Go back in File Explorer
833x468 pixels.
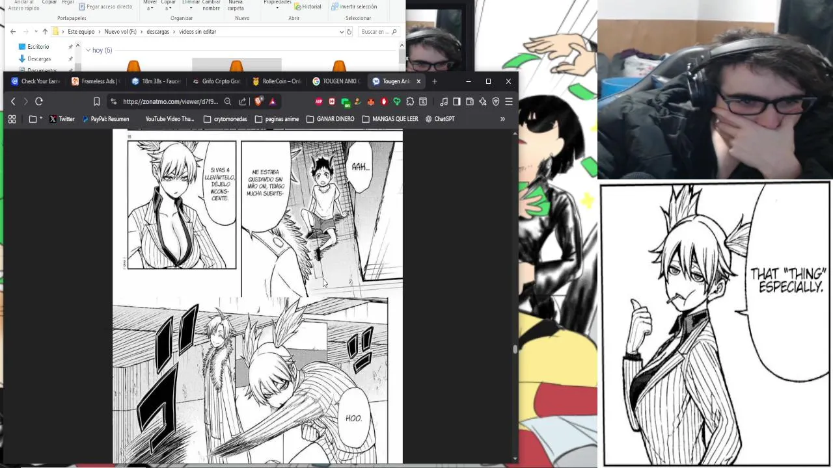point(13,31)
